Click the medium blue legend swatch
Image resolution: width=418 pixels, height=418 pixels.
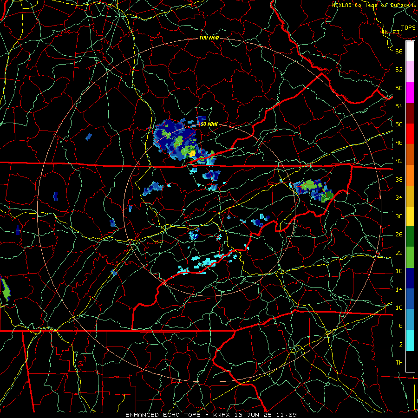pyautogui.click(x=410, y=299)
